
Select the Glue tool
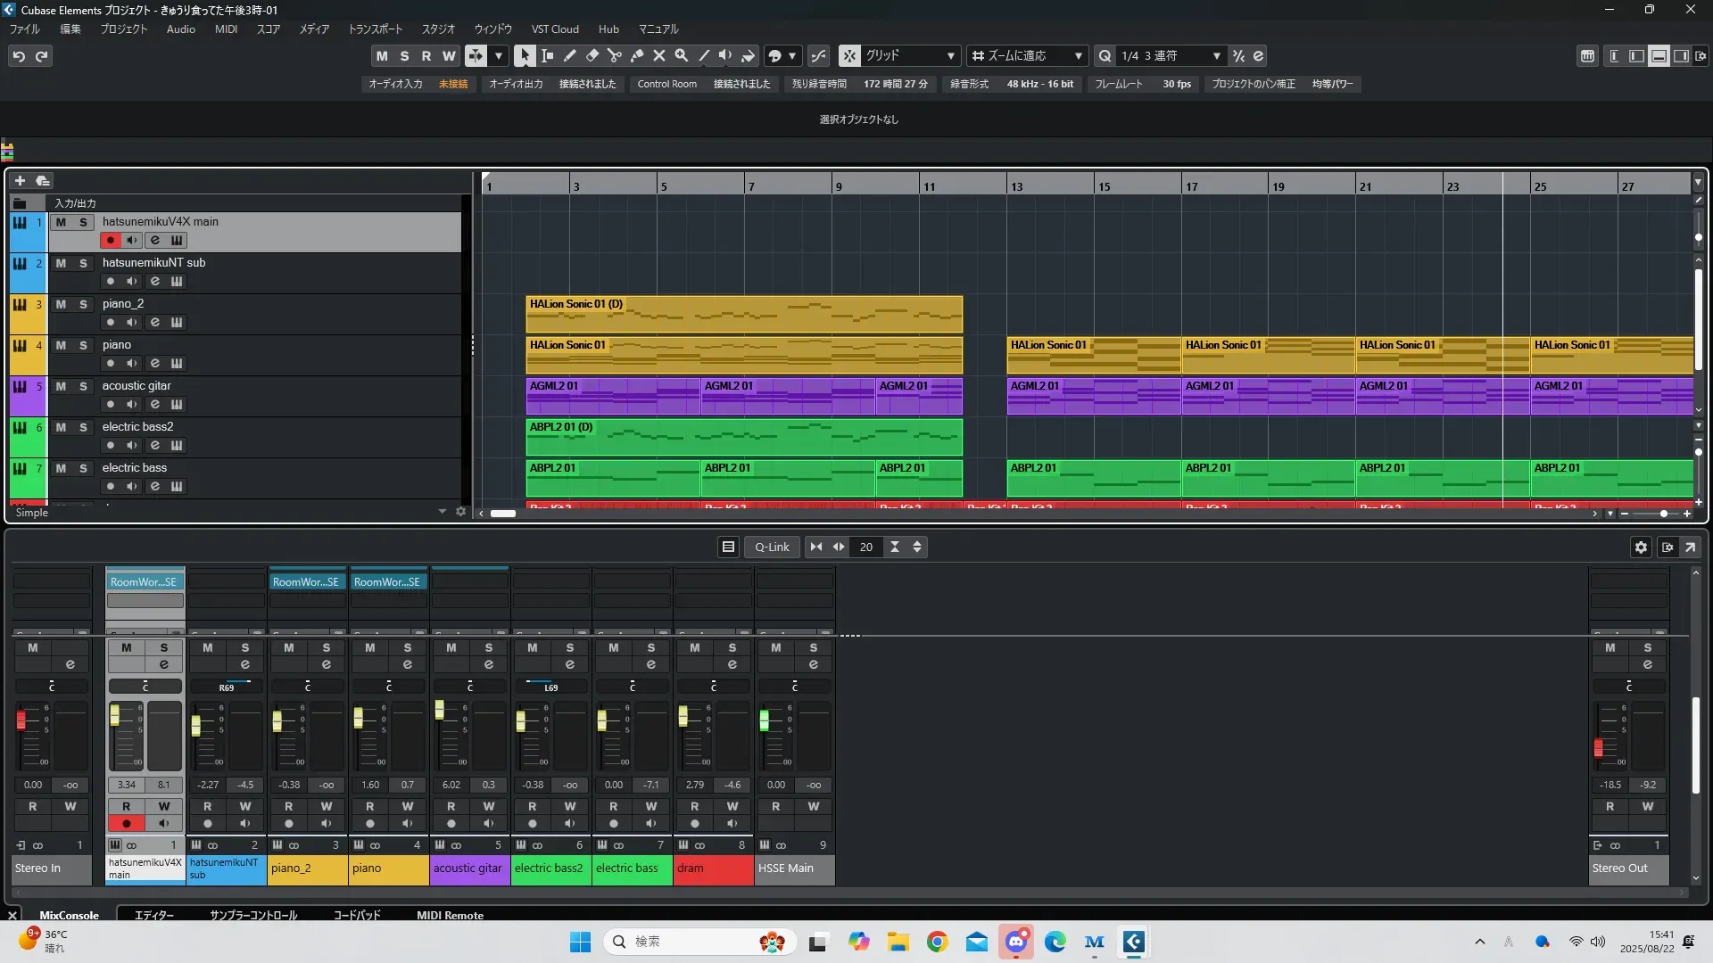click(x=637, y=55)
